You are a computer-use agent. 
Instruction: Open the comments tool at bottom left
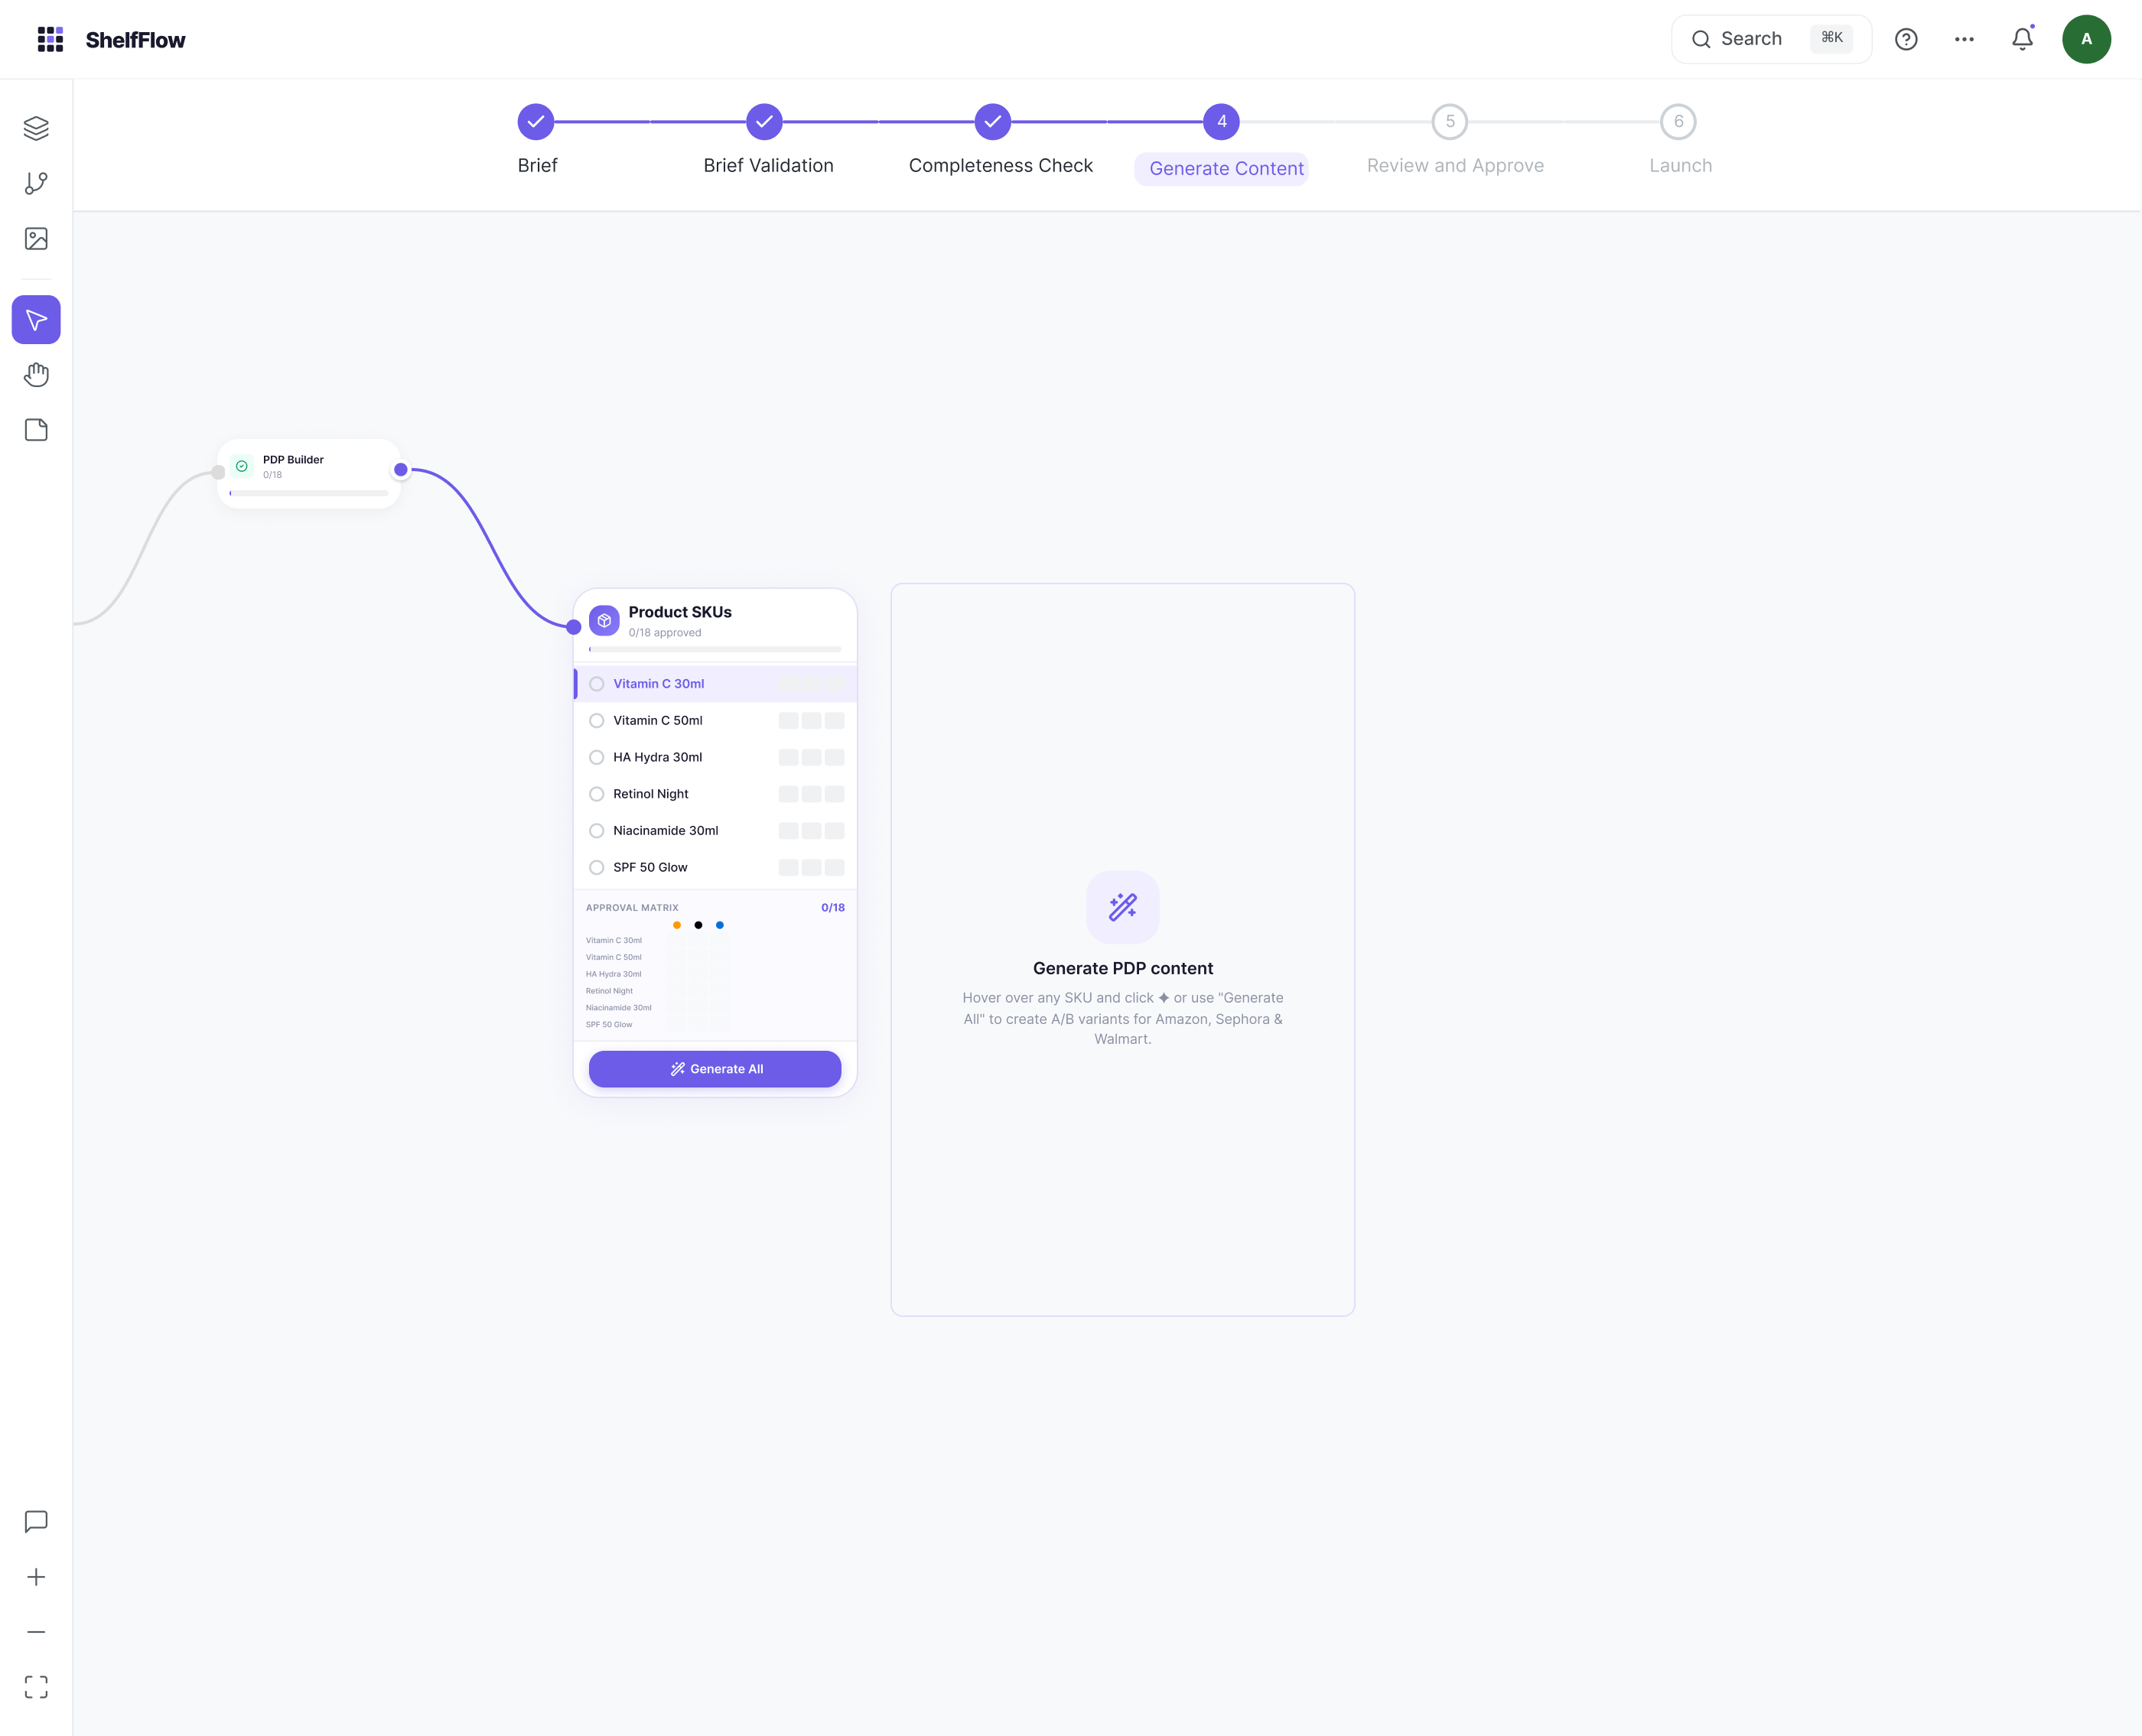[36, 1521]
